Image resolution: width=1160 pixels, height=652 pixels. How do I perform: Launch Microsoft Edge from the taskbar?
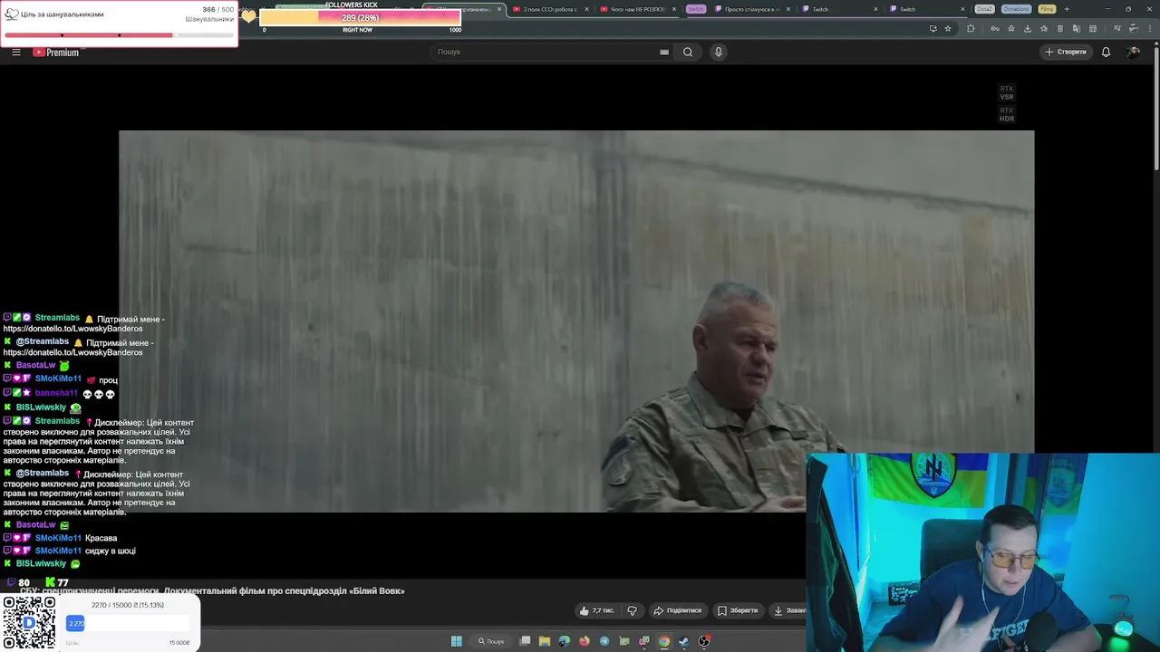click(x=565, y=641)
